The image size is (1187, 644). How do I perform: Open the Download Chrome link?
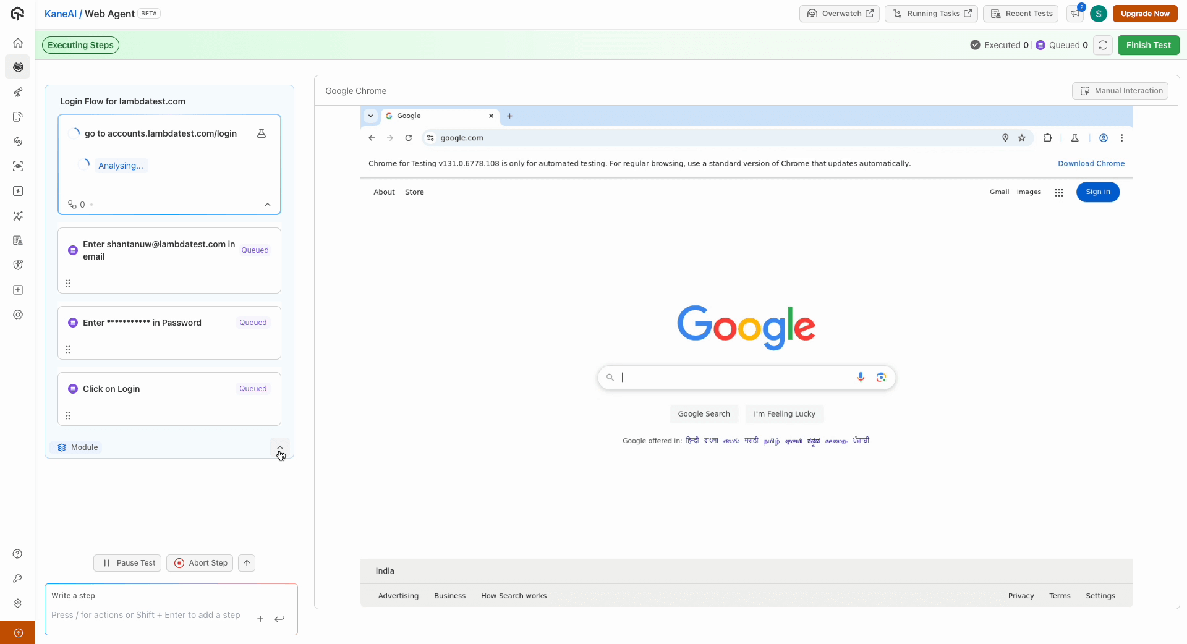point(1091,163)
